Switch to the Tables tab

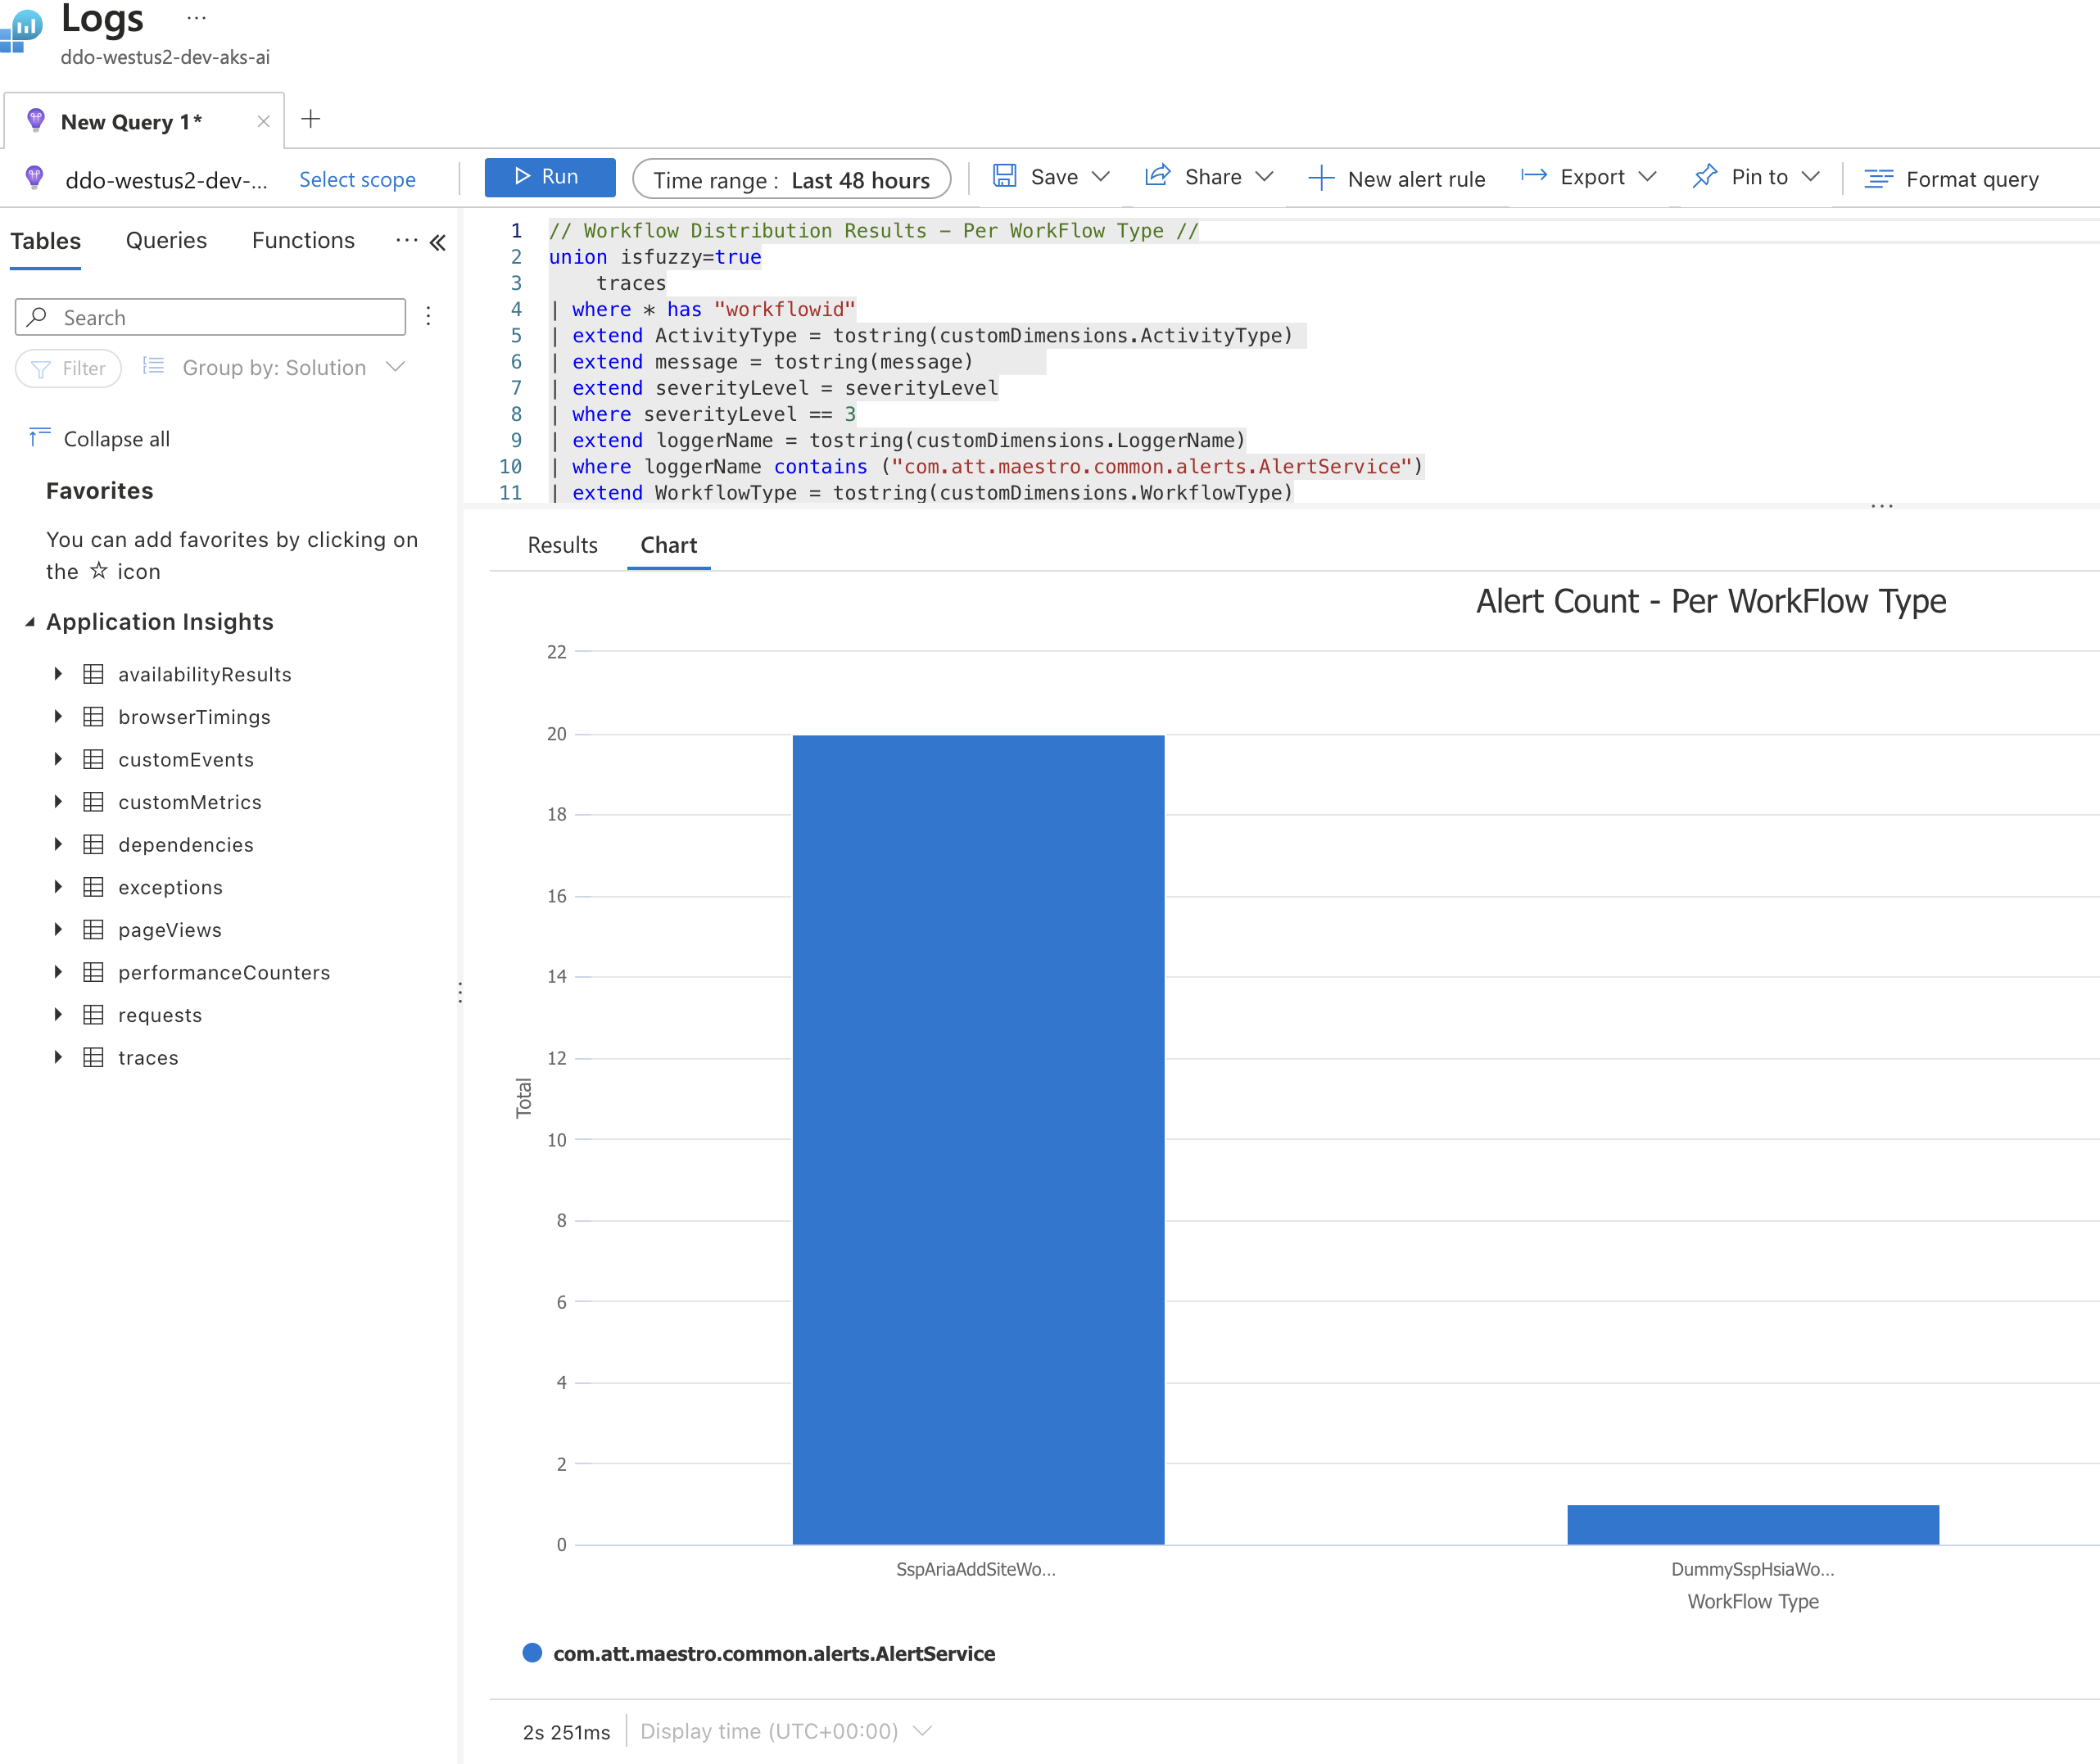[45, 241]
